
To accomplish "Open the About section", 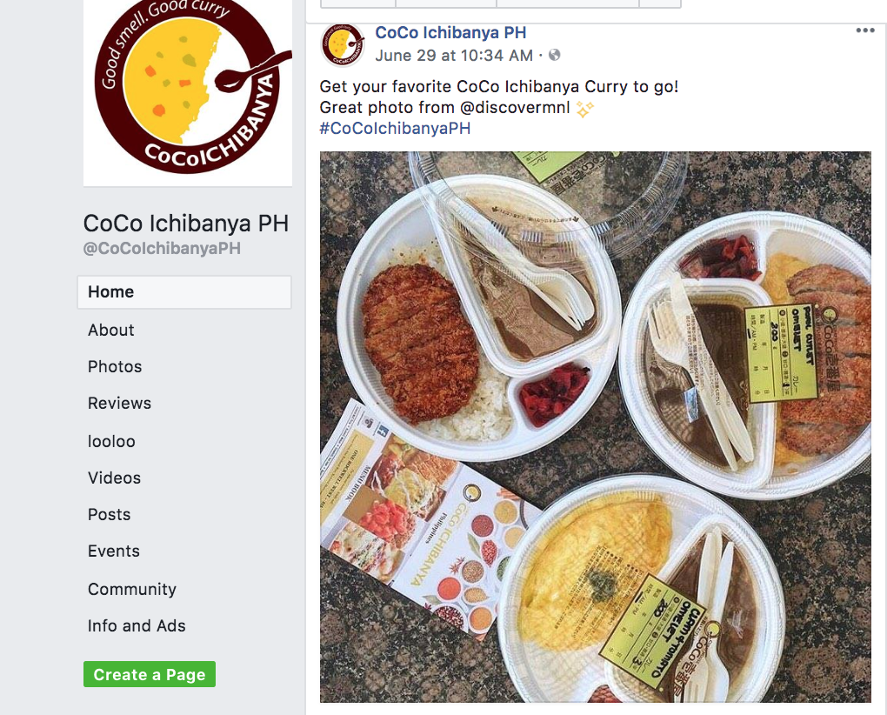I will tap(111, 330).
